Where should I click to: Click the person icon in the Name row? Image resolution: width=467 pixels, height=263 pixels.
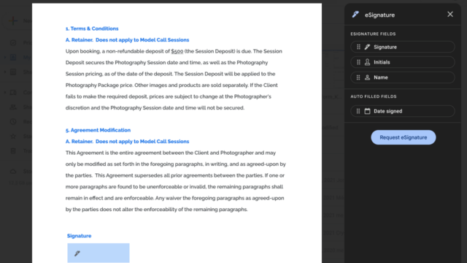(x=367, y=77)
